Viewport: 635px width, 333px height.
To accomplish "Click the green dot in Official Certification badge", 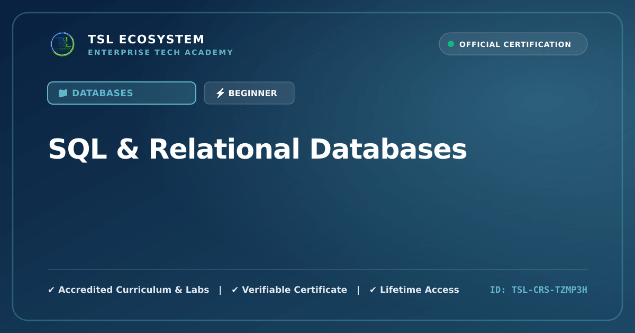I will pyautogui.click(x=451, y=44).
